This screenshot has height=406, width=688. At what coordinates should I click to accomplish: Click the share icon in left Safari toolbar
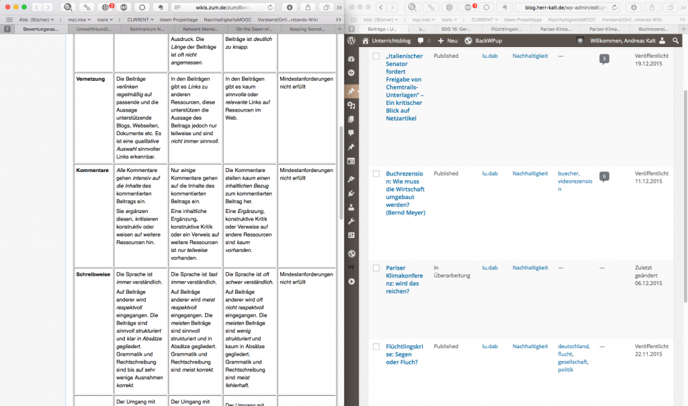(308, 7)
